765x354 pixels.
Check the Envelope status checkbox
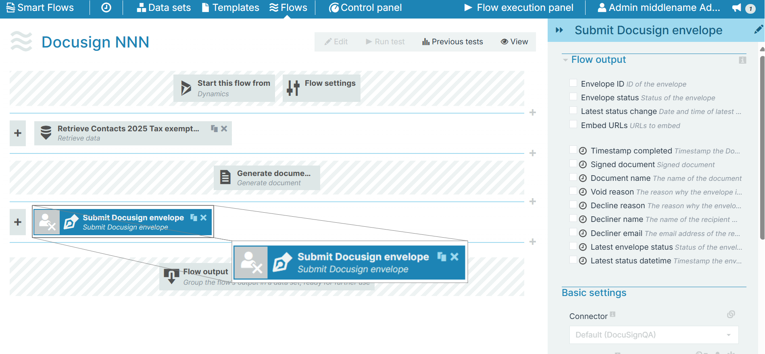(573, 97)
